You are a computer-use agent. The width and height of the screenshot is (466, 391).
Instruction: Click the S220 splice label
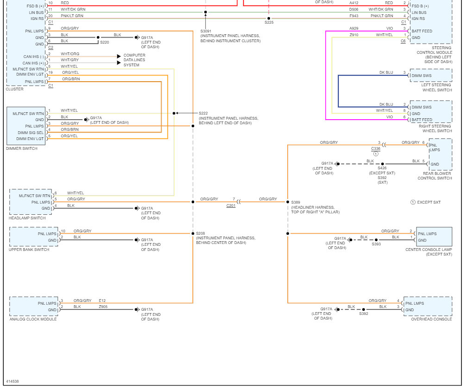coord(105,42)
